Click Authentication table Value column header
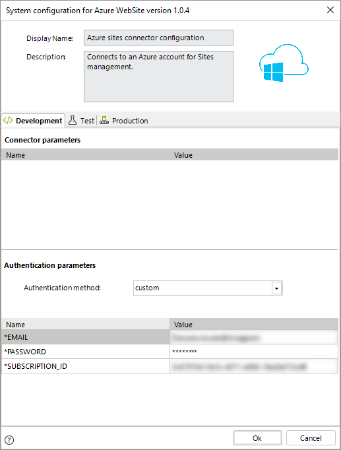 point(254,324)
